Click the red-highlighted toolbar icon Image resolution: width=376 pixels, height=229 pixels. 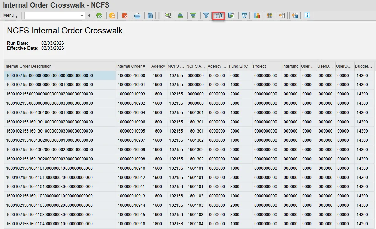(x=219, y=15)
